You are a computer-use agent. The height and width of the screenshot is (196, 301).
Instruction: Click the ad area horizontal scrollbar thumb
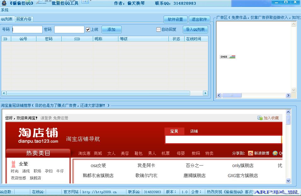click(x=232, y=95)
